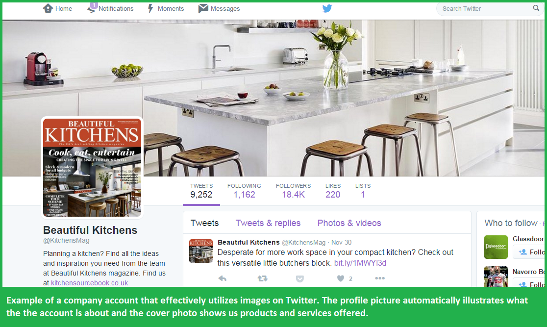Screen dimensions: 547x327
Task: Click the tweet's pocket save icon
Action: 299,278
